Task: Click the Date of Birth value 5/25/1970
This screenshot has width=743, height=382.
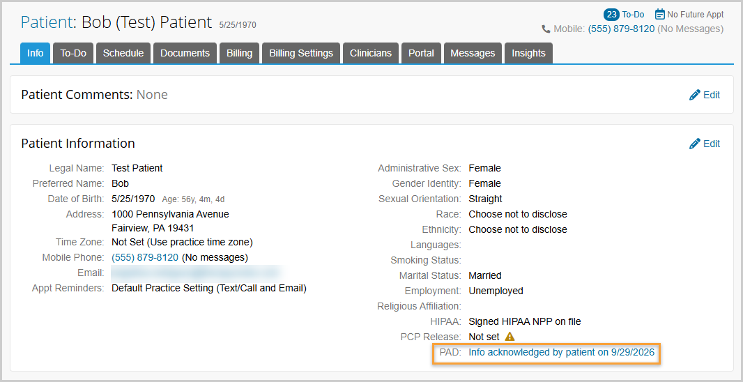Action: point(133,199)
